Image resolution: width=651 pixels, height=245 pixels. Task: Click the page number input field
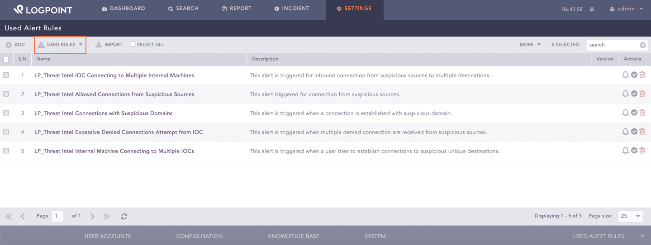[57, 216]
